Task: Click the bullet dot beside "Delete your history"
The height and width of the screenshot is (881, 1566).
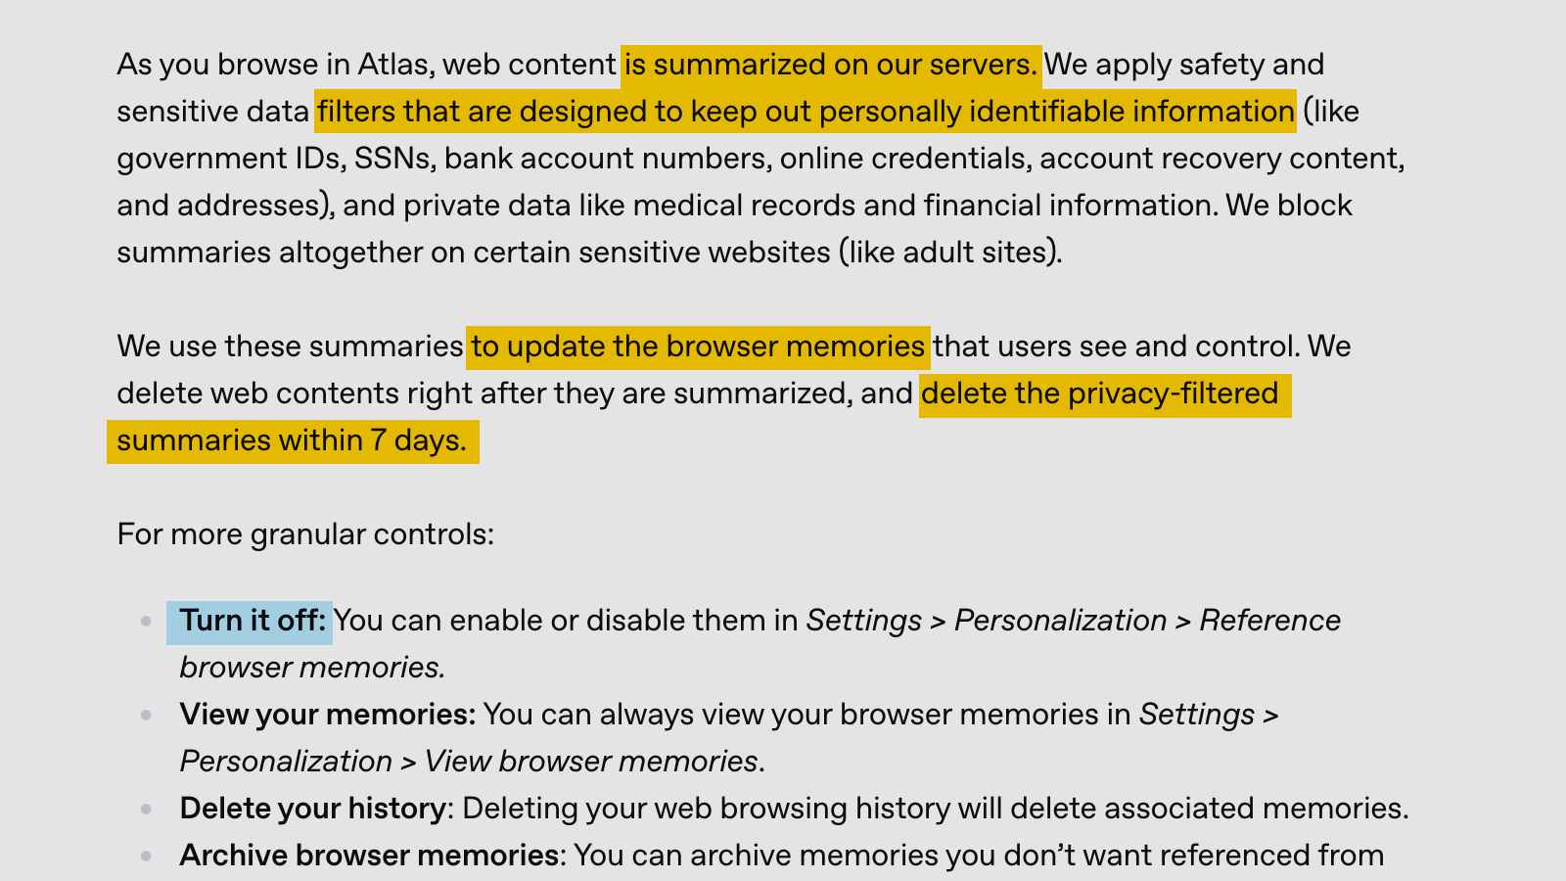Action: point(146,809)
